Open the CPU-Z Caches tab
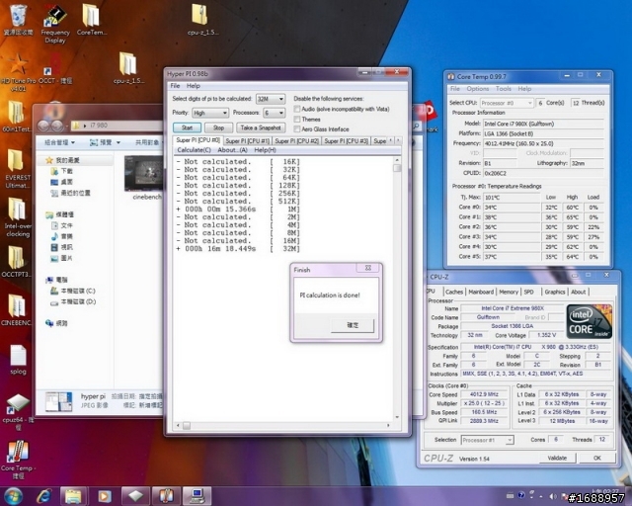Image resolution: width=632 pixels, height=506 pixels. (454, 292)
